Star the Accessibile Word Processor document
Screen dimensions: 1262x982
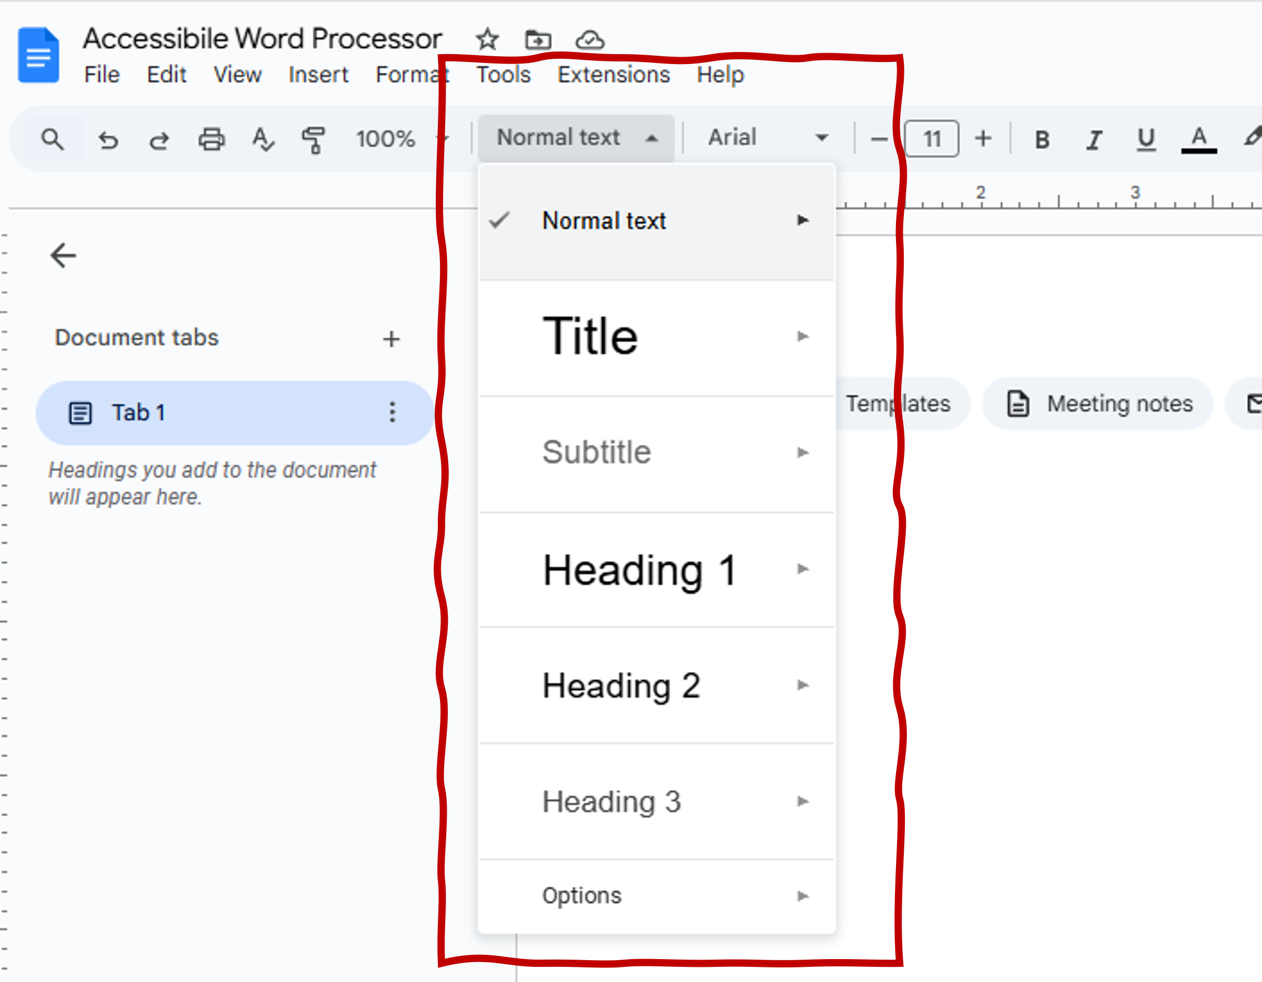coord(487,39)
